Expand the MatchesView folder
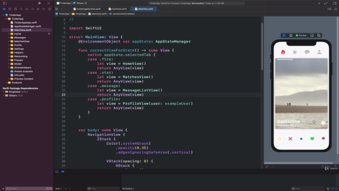Screen dimensions: 339x191 point(8,41)
